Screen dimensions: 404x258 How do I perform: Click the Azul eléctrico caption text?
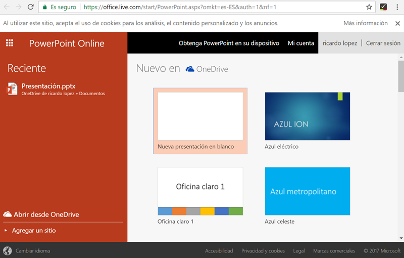282,147
